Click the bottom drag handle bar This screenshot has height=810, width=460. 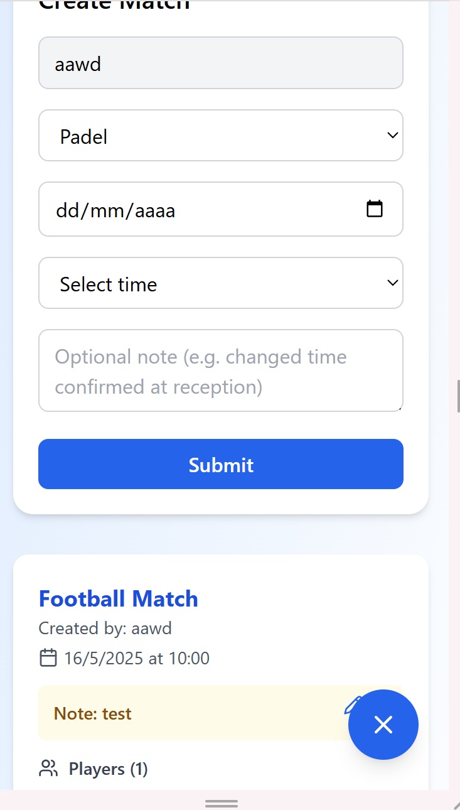221,803
